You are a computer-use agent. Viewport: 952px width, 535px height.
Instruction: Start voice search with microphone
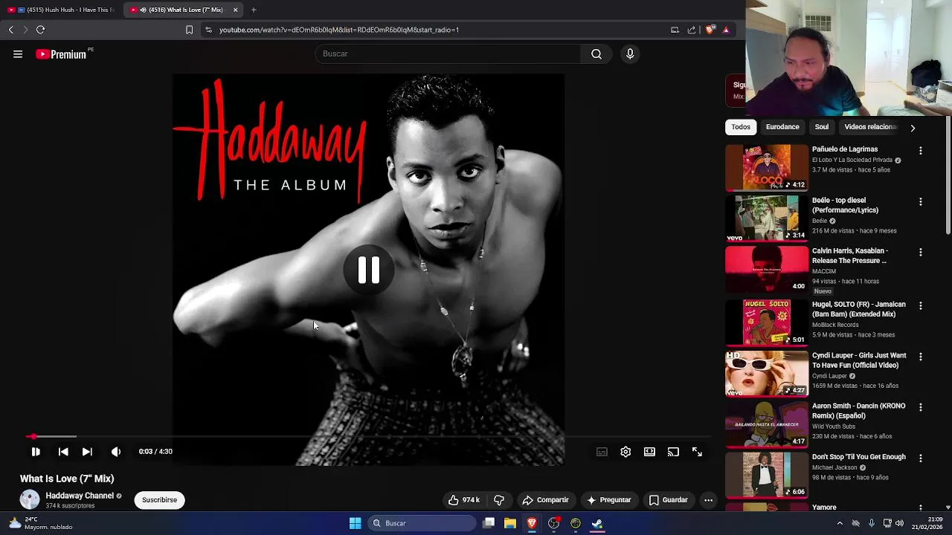click(x=630, y=53)
